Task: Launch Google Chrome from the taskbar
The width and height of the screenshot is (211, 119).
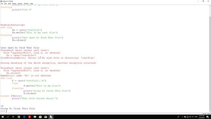Action: (19, 117)
